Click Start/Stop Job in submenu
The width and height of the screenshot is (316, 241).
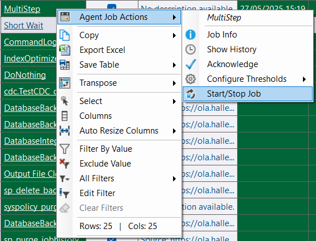[247, 94]
